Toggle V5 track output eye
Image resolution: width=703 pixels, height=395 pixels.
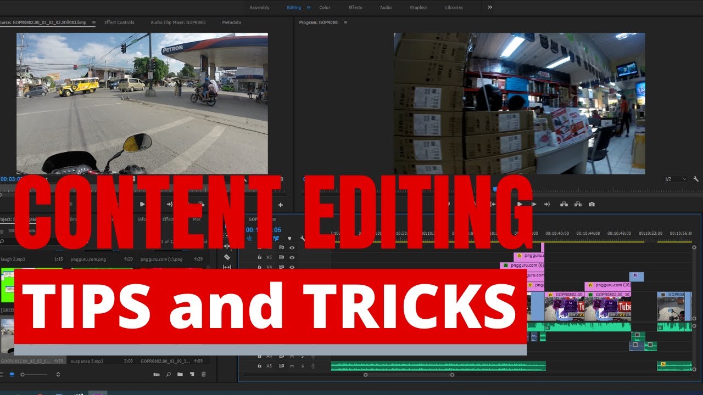tap(292, 257)
